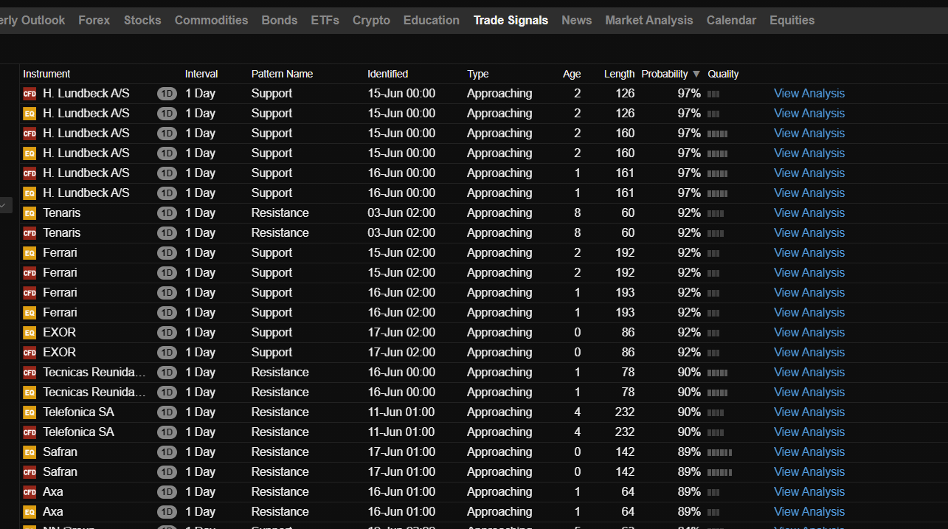View Analysis for CFD Tenaris row

(809, 233)
